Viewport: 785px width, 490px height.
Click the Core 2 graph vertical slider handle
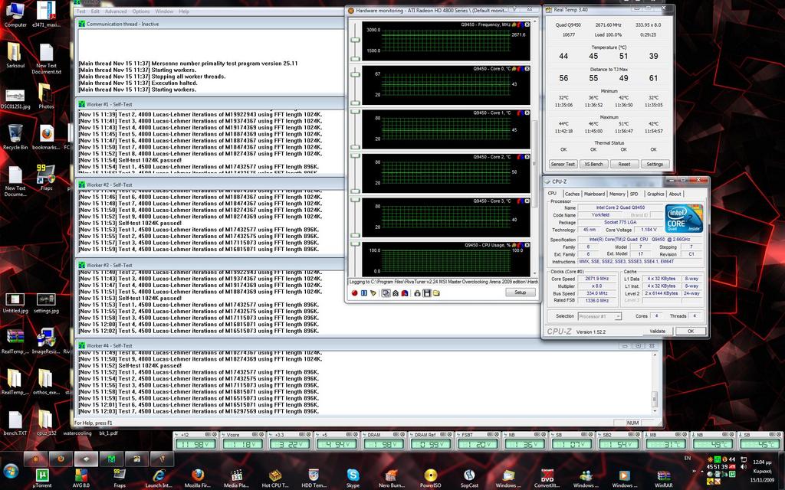tap(356, 156)
